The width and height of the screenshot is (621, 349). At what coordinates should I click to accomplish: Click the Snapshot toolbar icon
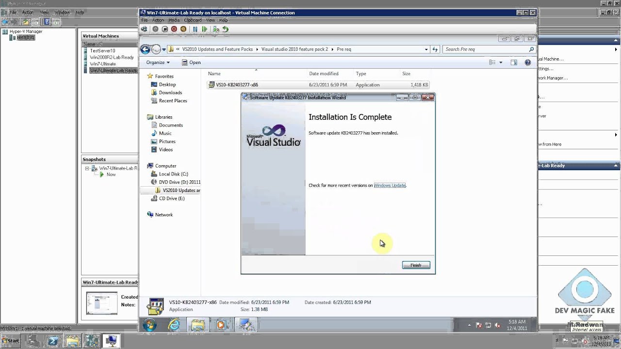pyautogui.click(x=216, y=29)
